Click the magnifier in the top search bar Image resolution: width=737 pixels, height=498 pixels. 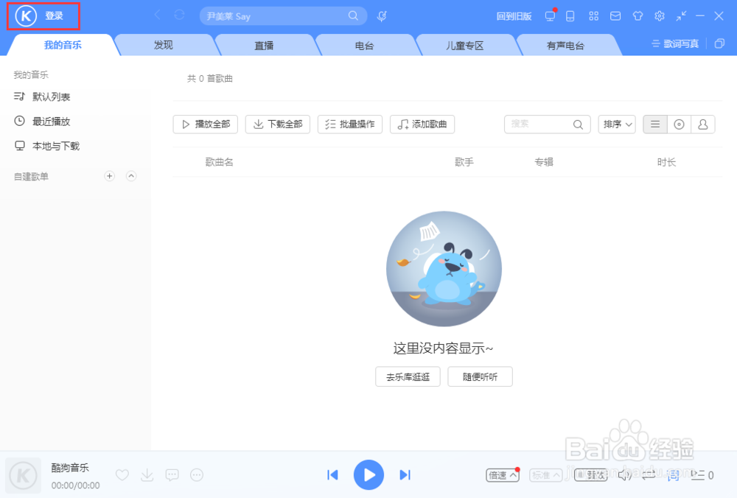(354, 16)
